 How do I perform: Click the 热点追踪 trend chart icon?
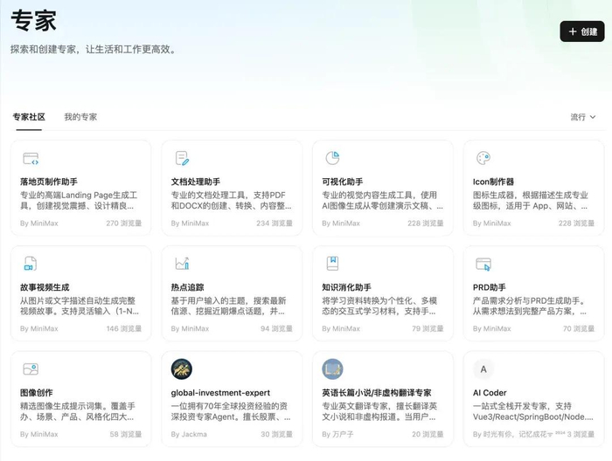182,264
